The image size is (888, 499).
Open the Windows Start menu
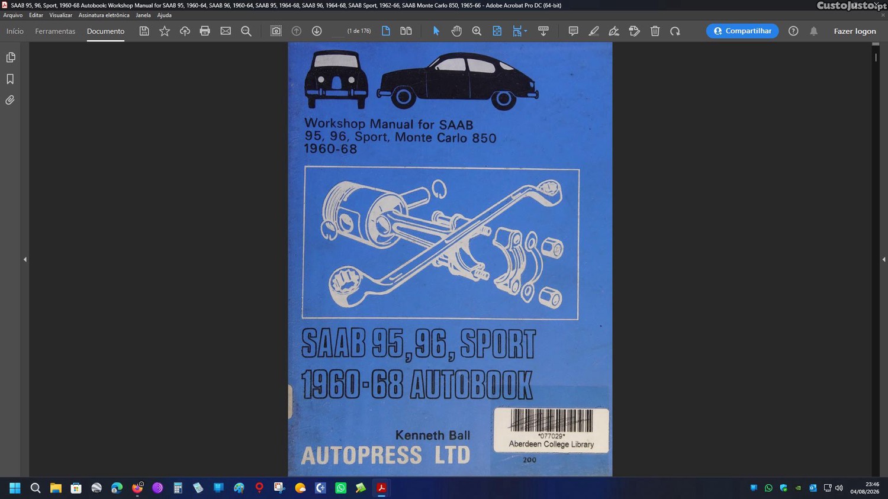click(15, 488)
